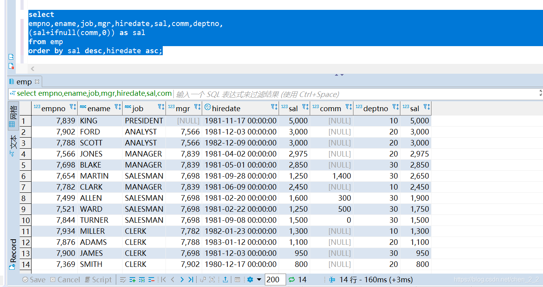Click the Save button

click(x=34, y=280)
